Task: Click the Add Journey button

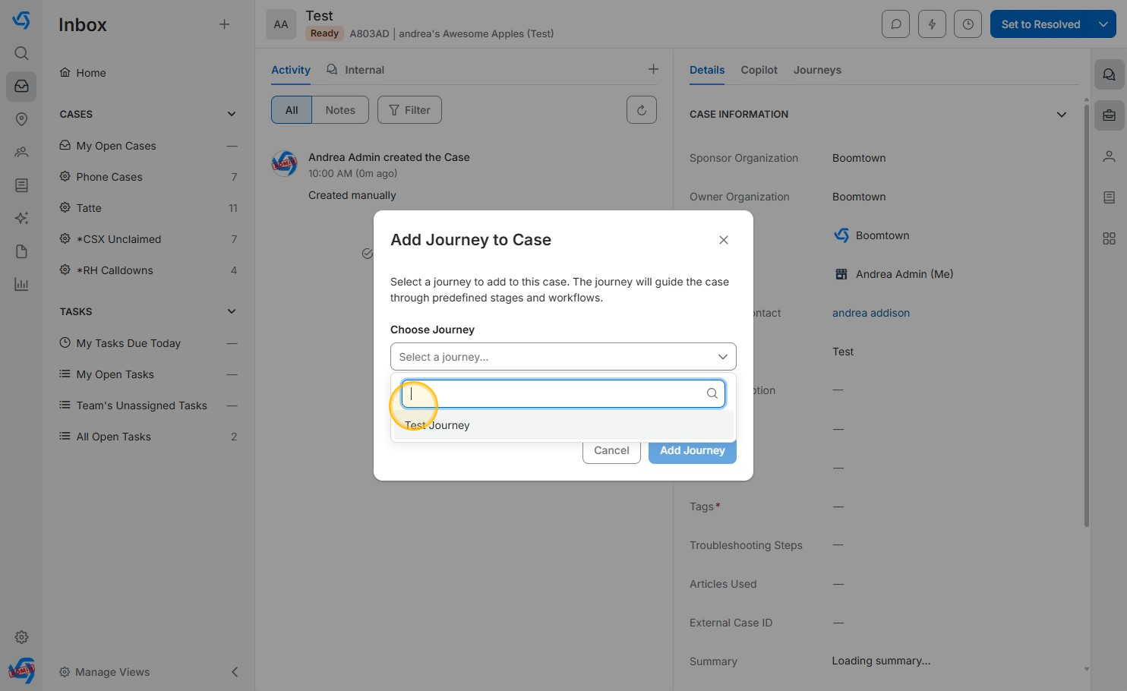Action: 692,450
